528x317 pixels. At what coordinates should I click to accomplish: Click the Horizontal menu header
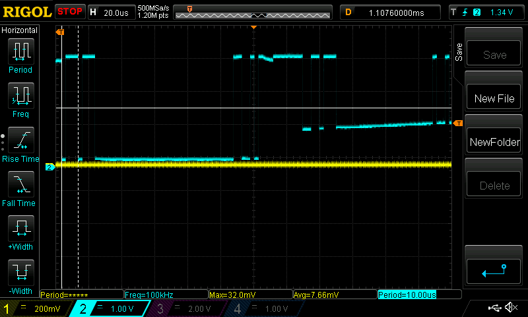pos(20,30)
